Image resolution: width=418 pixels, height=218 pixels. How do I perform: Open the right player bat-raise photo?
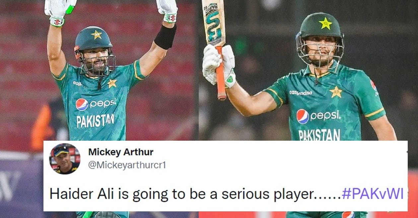coord(309,70)
